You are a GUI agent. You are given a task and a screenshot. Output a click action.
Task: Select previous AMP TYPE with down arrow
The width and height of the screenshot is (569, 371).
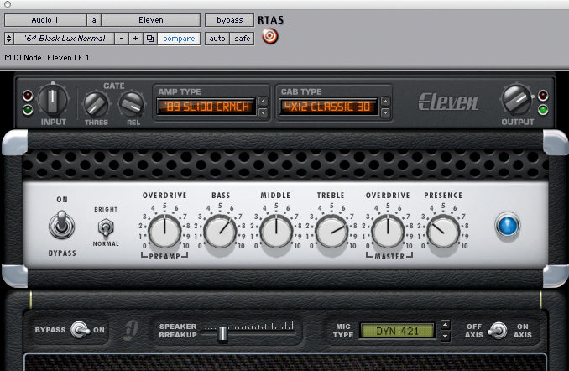[263, 113]
